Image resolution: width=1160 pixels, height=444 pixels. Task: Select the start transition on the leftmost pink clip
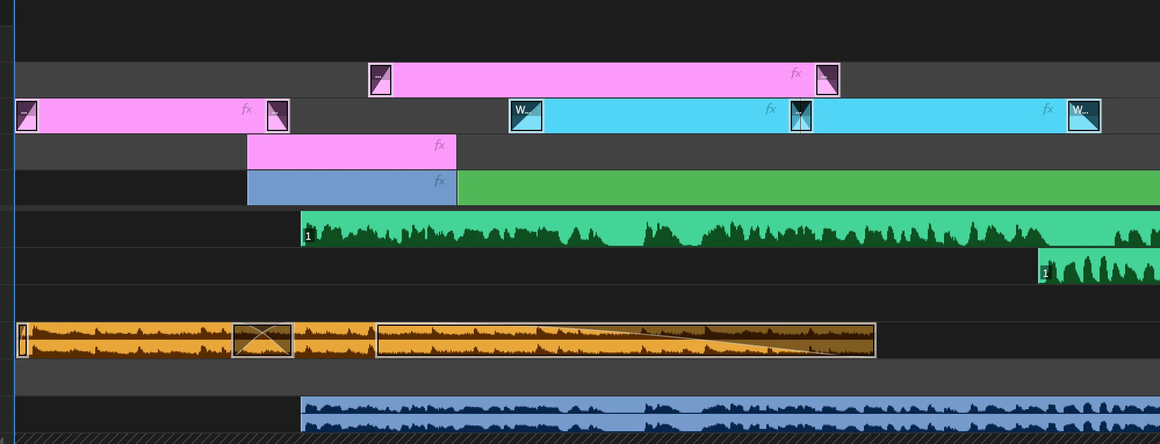tap(27, 116)
